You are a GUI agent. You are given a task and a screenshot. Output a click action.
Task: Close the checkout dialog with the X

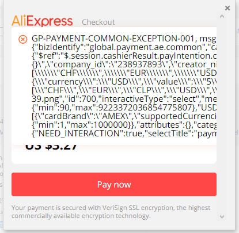(227, 8)
